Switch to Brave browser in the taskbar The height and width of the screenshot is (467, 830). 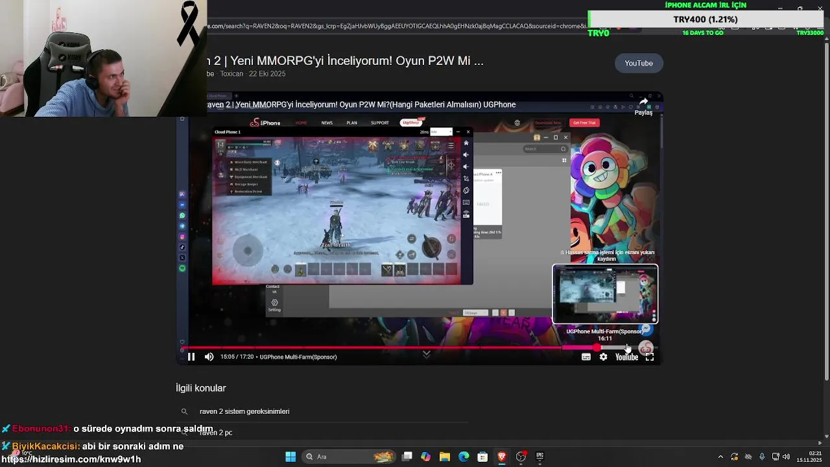(501, 457)
